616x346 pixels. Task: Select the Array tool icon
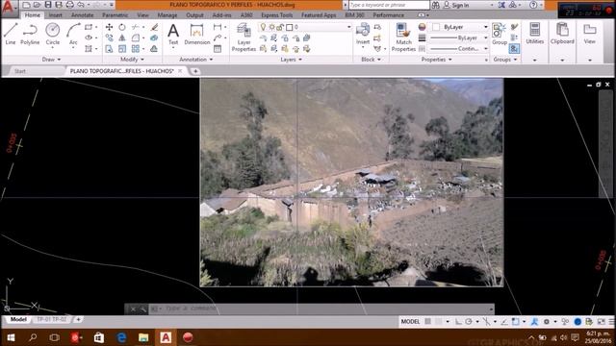coord(136,49)
